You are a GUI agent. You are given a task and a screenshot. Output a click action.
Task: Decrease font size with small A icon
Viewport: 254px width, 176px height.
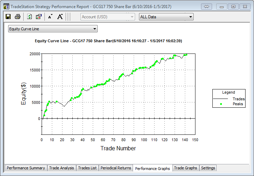pos(50,17)
